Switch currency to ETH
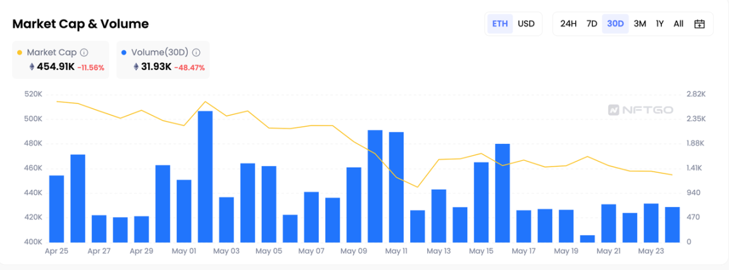729x270 pixels. pos(500,24)
